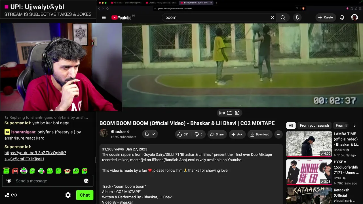
Task: Click the zoom magnifier icon in address bar
Action: [x=297, y=8]
